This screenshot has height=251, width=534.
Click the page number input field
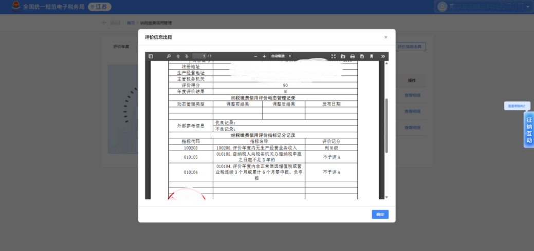pyautogui.click(x=199, y=56)
